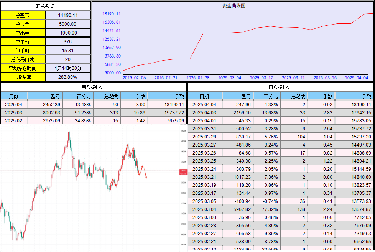Click the date label 2025.04.04 on chart axis
375x252 pixels.
356,78
